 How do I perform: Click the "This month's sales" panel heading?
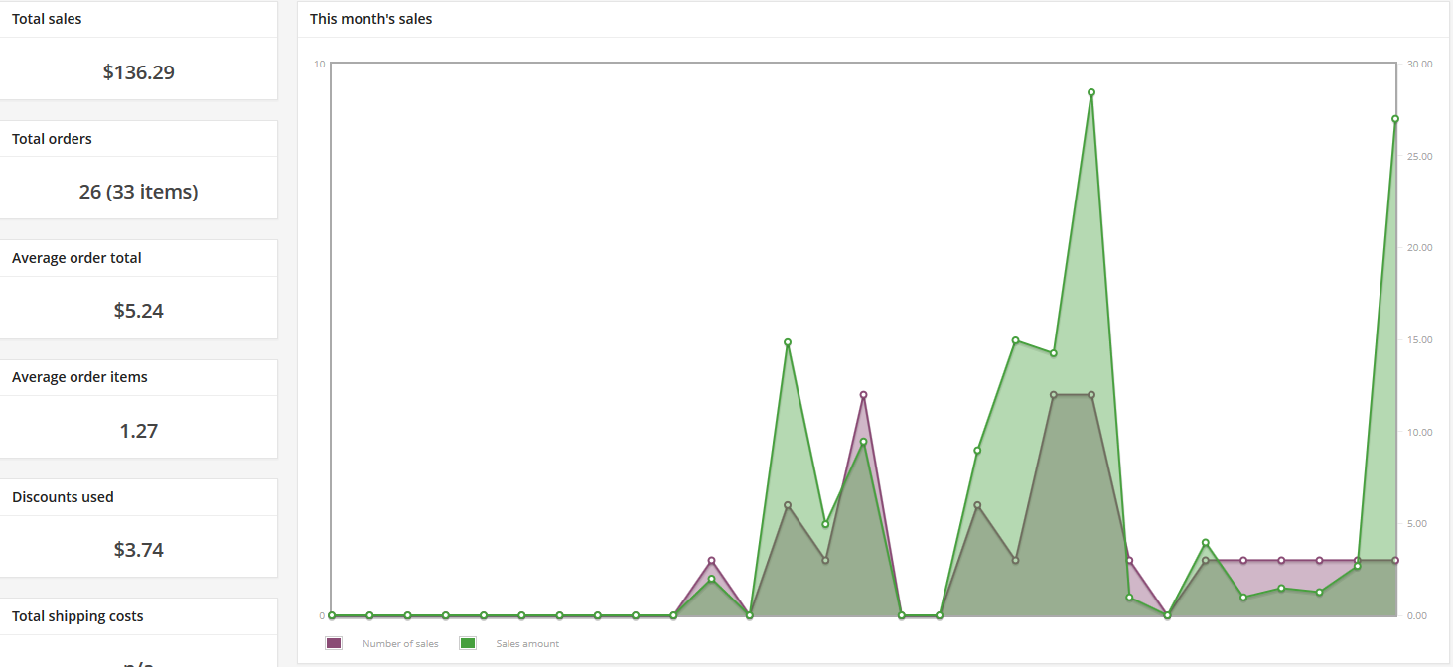point(370,19)
